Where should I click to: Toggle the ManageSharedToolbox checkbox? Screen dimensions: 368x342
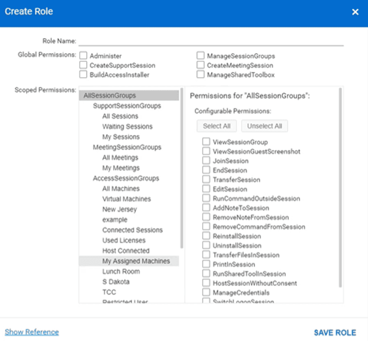click(x=201, y=75)
